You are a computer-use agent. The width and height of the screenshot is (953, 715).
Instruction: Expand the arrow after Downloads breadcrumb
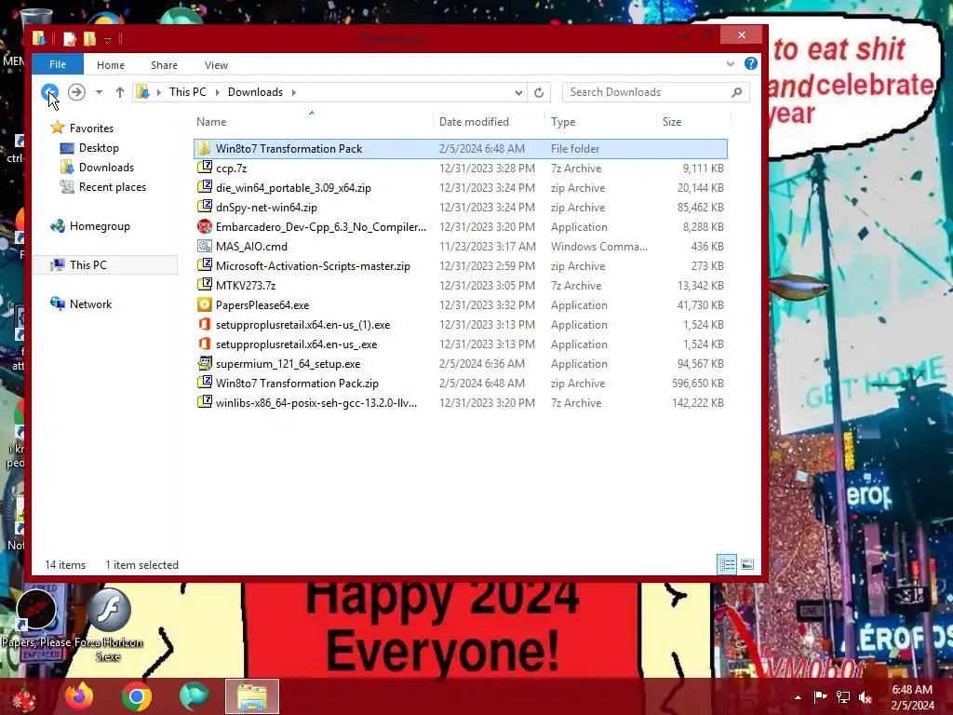click(x=293, y=92)
